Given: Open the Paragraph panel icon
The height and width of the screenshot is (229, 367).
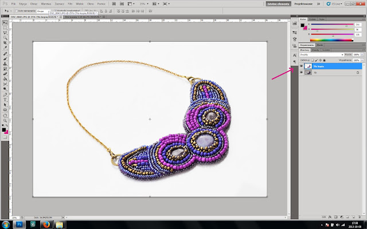Looking at the screenshot, I should [x=295, y=61].
